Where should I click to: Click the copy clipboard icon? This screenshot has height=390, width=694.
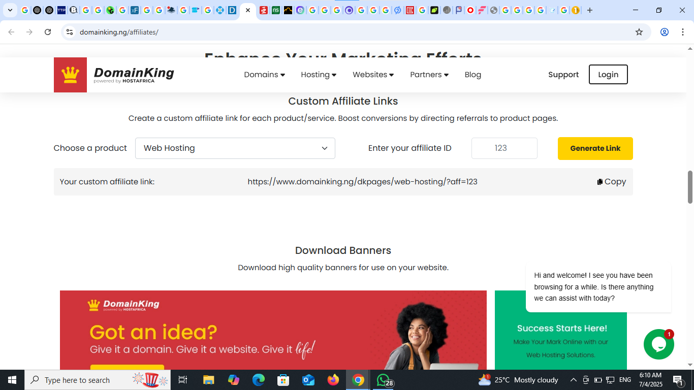[x=600, y=182]
